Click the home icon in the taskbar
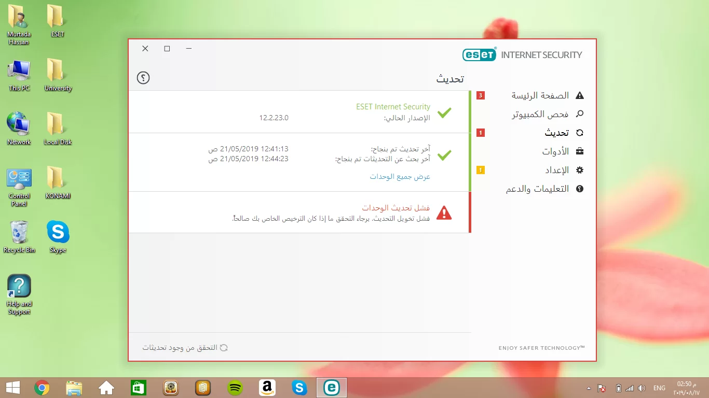 tap(106, 388)
